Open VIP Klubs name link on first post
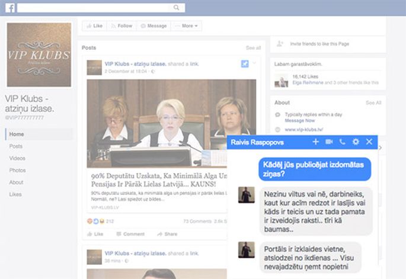This screenshot has height=279, width=406. pyautogui.click(x=135, y=64)
